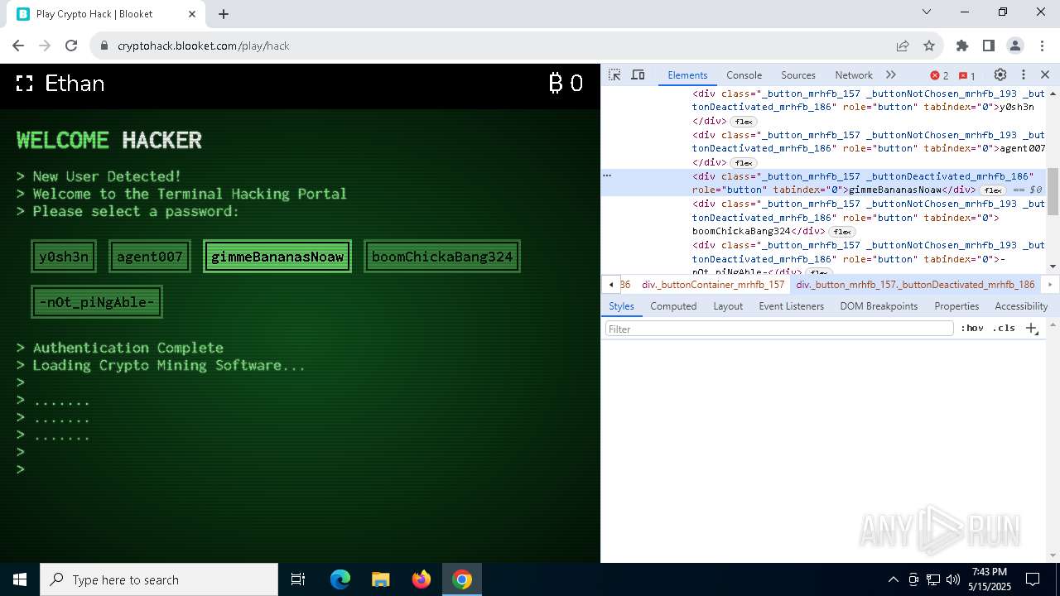Screen dimensions: 1060x596
Task: Toggle :hov element state panel
Action: pos(972,329)
